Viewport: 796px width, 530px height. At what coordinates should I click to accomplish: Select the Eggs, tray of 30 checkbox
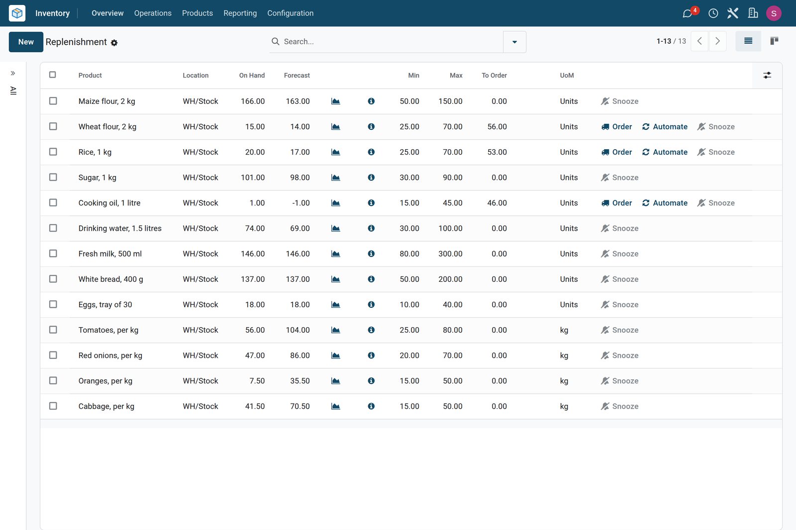(53, 304)
